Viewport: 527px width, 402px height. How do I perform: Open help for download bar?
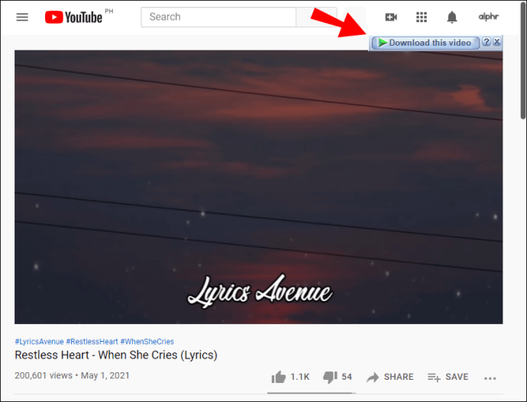(487, 42)
